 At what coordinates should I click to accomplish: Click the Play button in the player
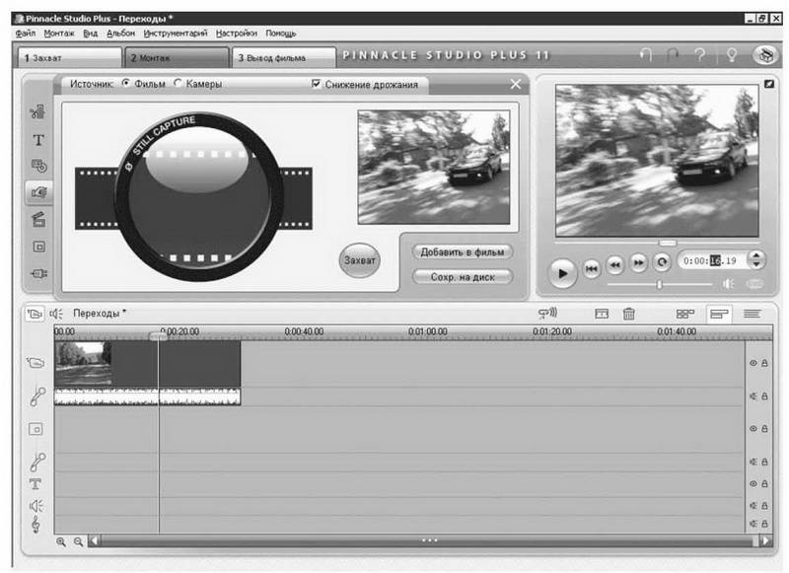pyautogui.click(x=562, y=273)
